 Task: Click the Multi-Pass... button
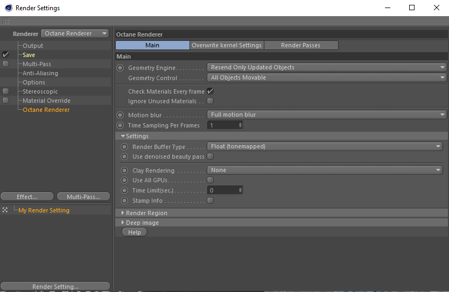(83, 196)
